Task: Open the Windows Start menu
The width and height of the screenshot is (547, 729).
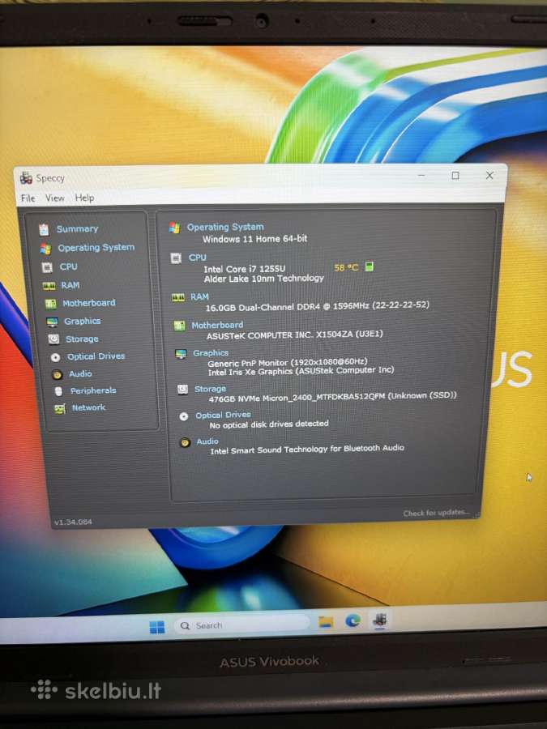Action: pos(157,627)
